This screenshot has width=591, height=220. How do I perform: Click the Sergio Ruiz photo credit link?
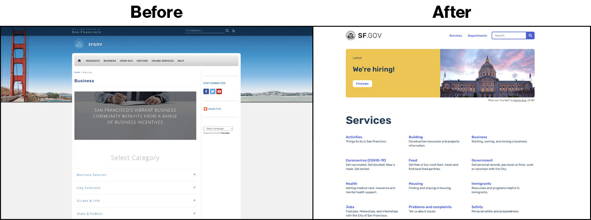(519, 100)
